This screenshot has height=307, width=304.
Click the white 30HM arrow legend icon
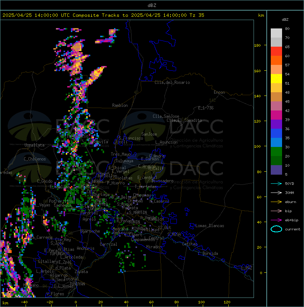click(276, 193)
